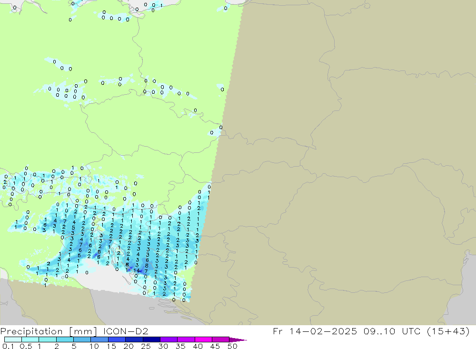Click the 15–20 mm legend color segment
Viewport: 476px width, 349px height.
117,339
